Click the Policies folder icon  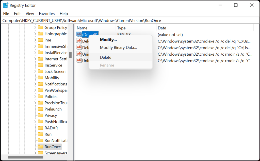pos(41,97)
